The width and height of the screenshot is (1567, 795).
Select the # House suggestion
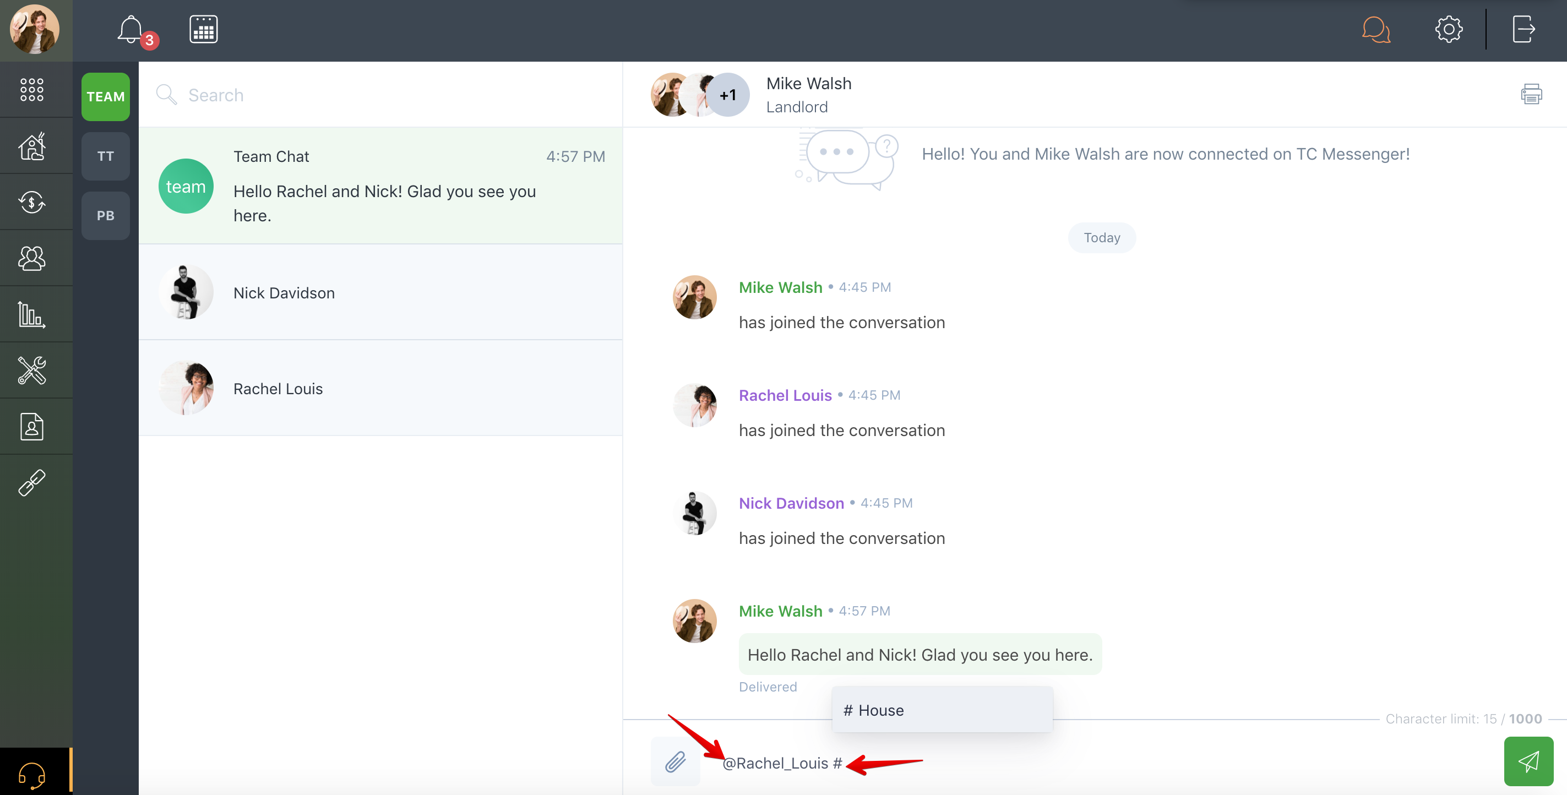[942, 710]
